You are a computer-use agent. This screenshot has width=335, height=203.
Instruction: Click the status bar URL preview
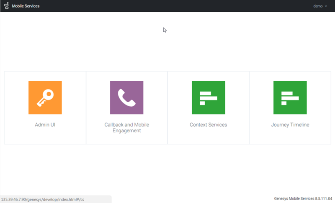(x=43, y=199)
